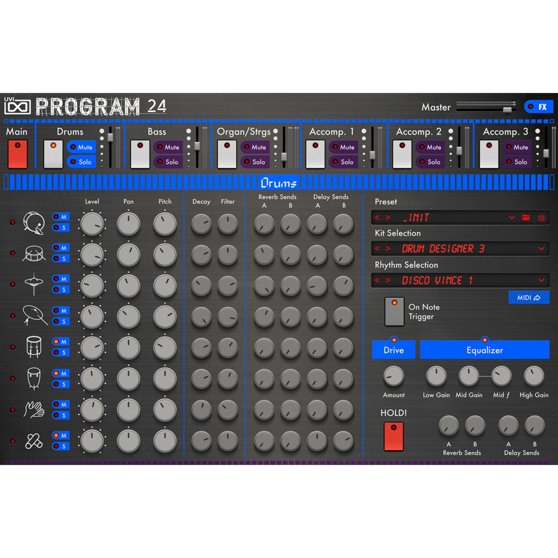Open the Preset dropdown chevron
Image resolution: width=558 pixels, height=558 pixels.
(512, 218)
